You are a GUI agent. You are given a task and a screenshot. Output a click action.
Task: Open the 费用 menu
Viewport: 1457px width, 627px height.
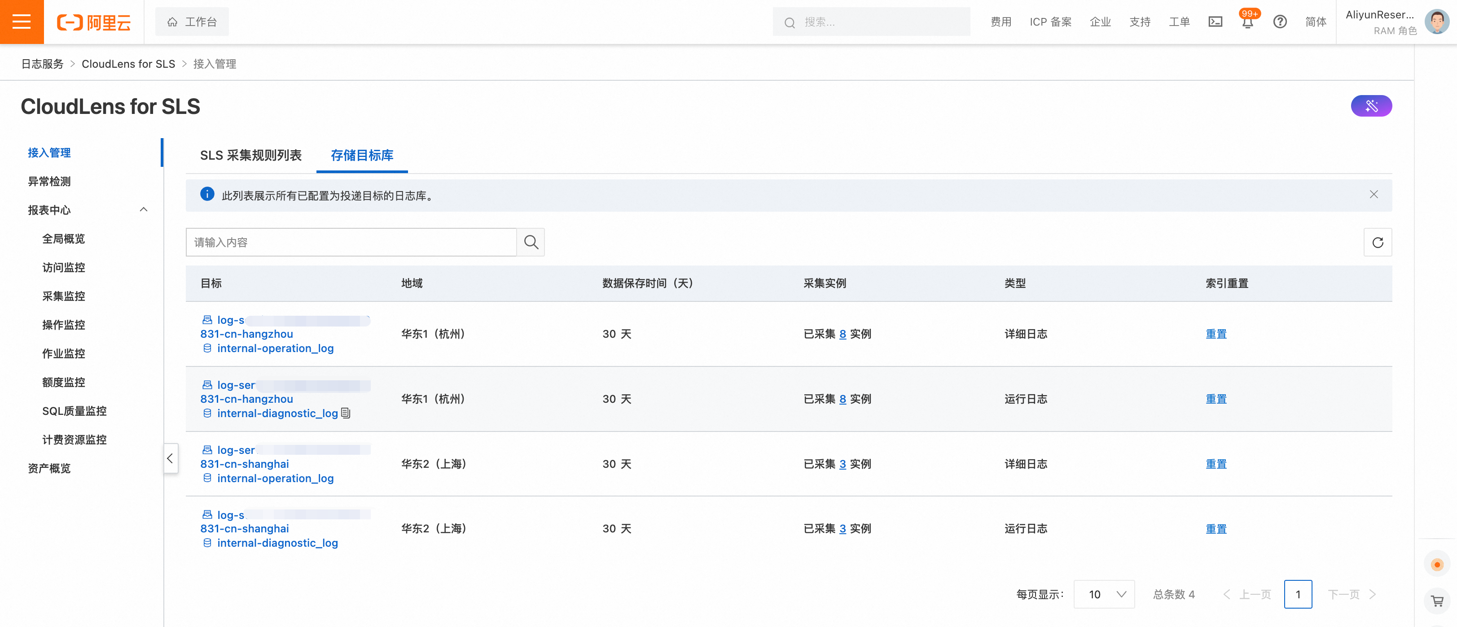1001,22
